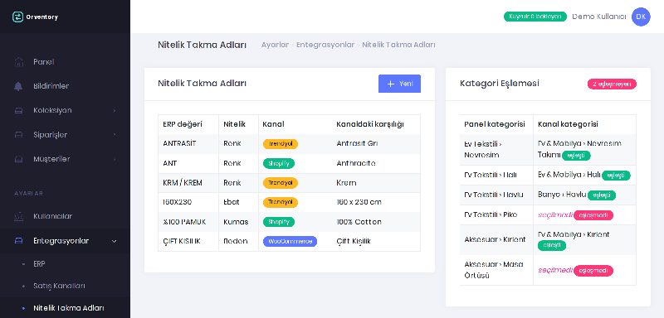Click the Müşteriler sidebar icon
The width and height of the screenshot is (664, 318).
[18, 159]
